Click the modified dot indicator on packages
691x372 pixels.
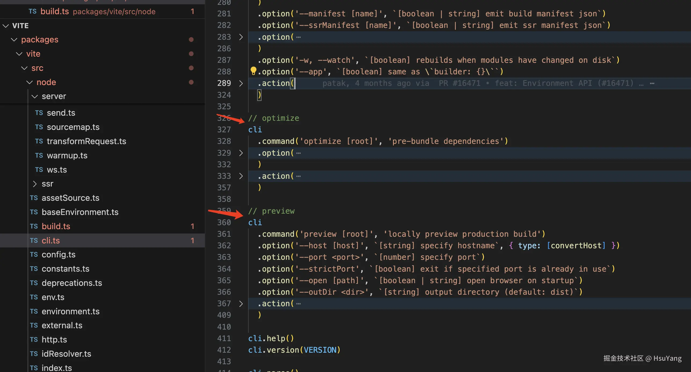click(x=191, y=39)
